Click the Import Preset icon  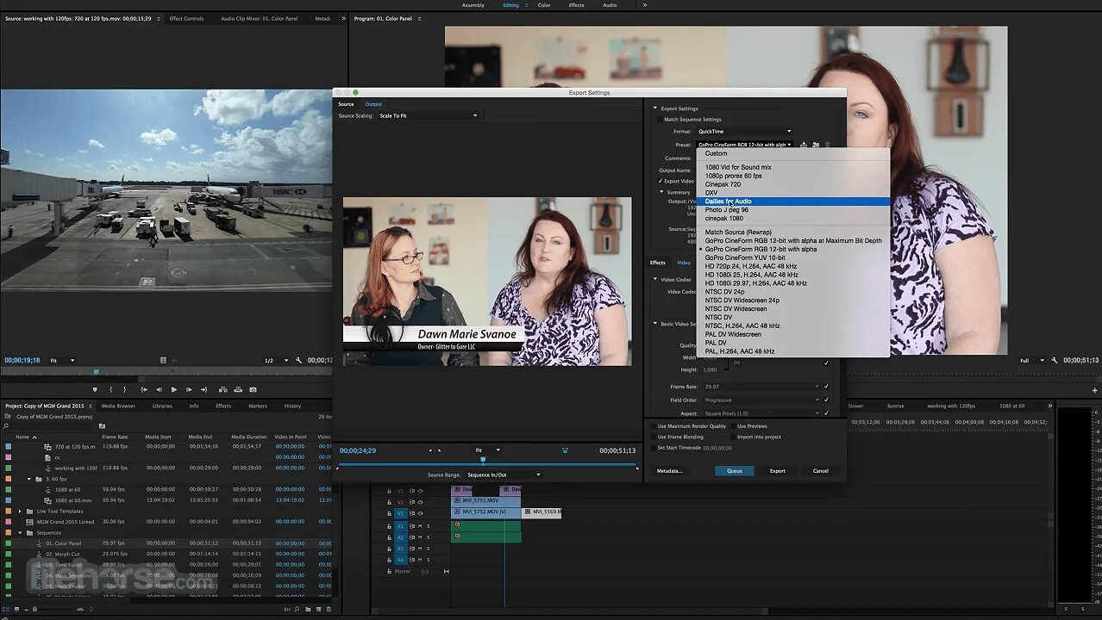click(816, 145)
